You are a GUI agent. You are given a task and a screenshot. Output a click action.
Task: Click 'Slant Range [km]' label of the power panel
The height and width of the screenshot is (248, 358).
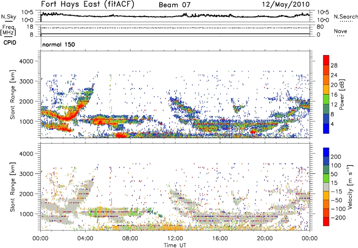(13, 94)
